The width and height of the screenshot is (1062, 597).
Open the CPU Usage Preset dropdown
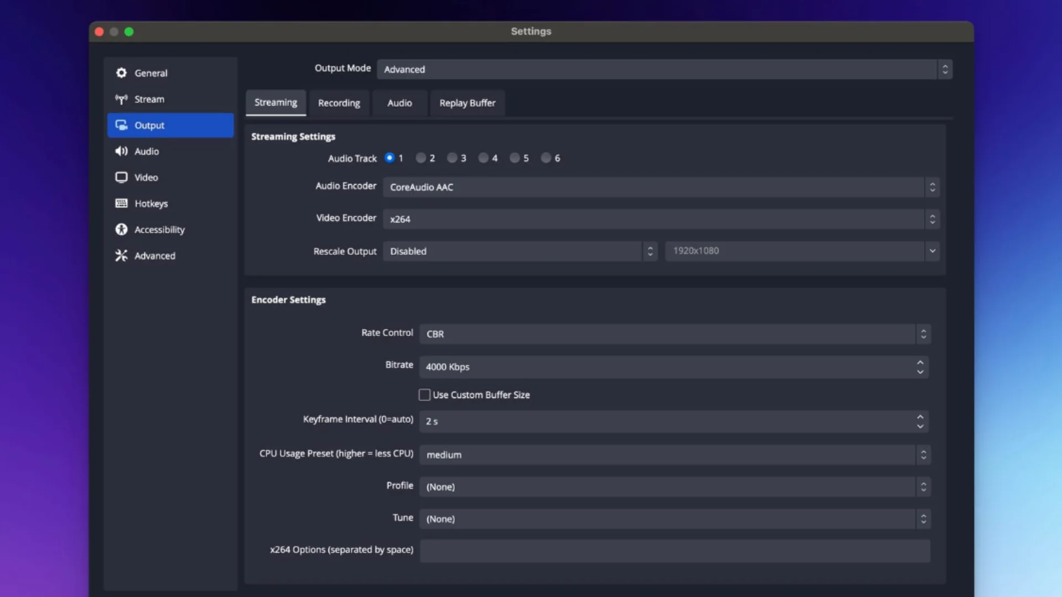675,454
